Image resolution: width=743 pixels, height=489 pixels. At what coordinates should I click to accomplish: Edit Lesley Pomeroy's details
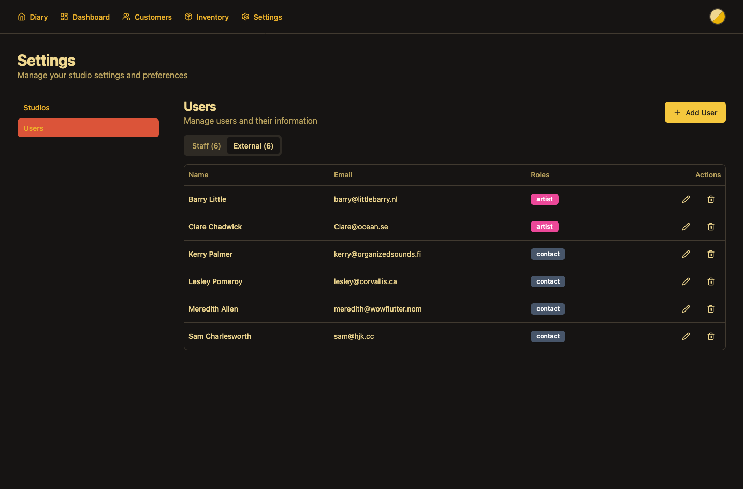(x=686, y=281)
